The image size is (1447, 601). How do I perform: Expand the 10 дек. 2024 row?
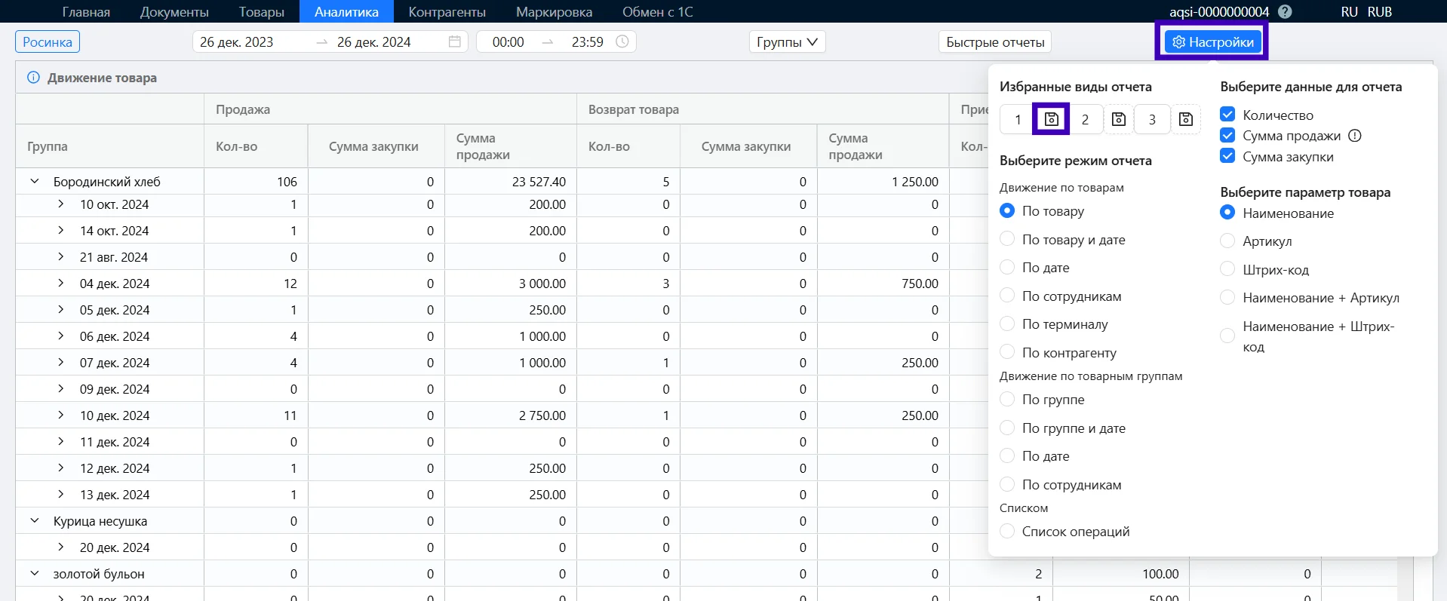[61, 415]
